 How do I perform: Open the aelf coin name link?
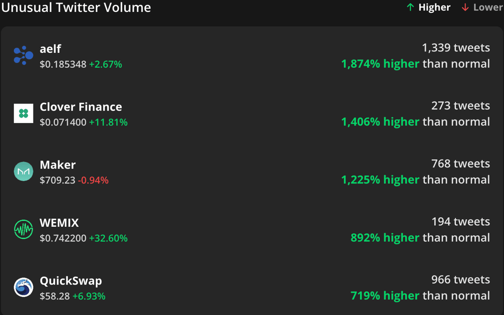pos(50,49)
